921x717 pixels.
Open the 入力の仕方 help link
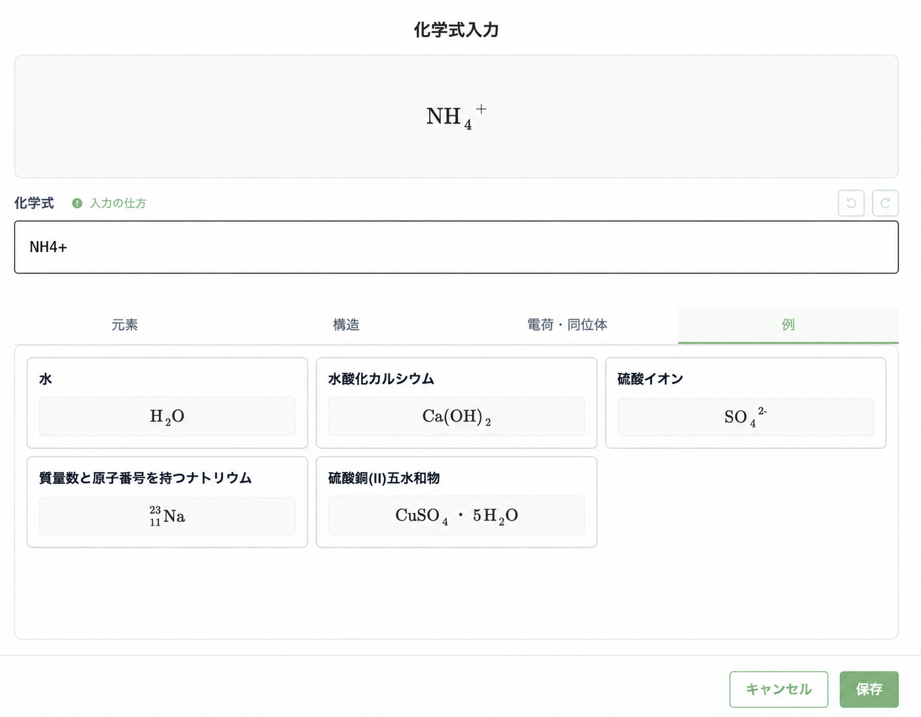click(118, 203)
